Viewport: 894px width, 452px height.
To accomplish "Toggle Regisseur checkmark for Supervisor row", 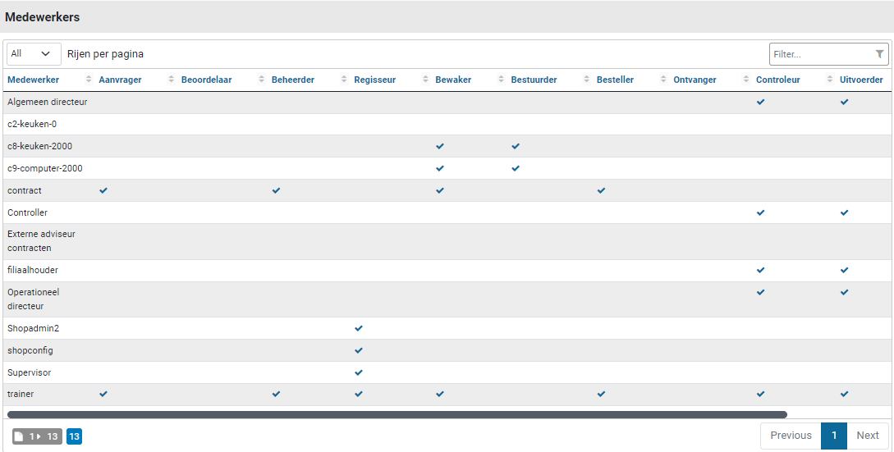I will [x=358, y=372].
